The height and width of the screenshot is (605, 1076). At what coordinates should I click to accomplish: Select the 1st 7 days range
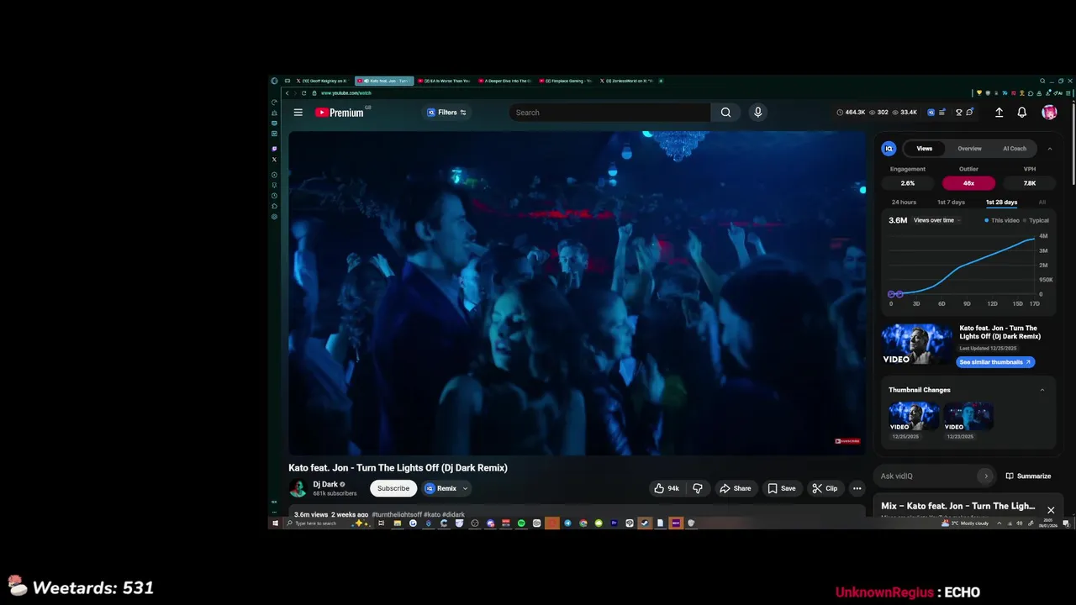click(x=951, y=203)
